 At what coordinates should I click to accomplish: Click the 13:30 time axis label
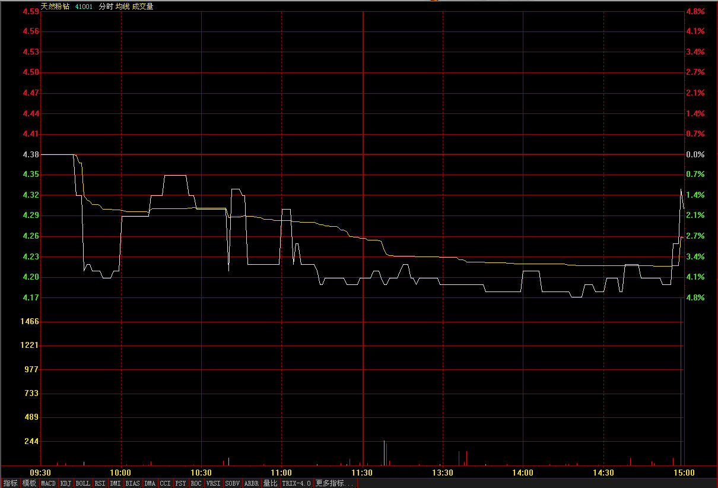443,473
